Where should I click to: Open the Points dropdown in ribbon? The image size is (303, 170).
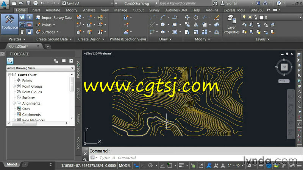(x=45, y=25)
